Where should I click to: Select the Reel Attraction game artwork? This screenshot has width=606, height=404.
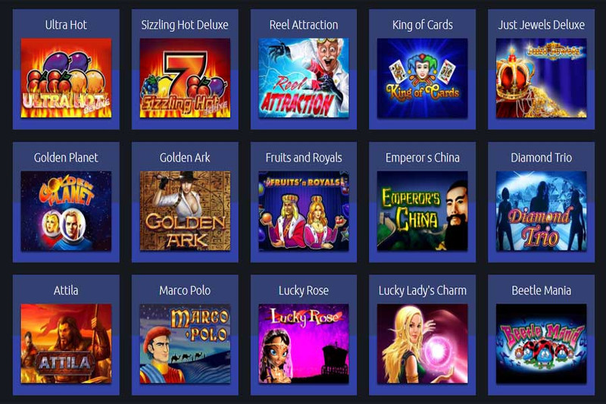(x=304, y=78)
